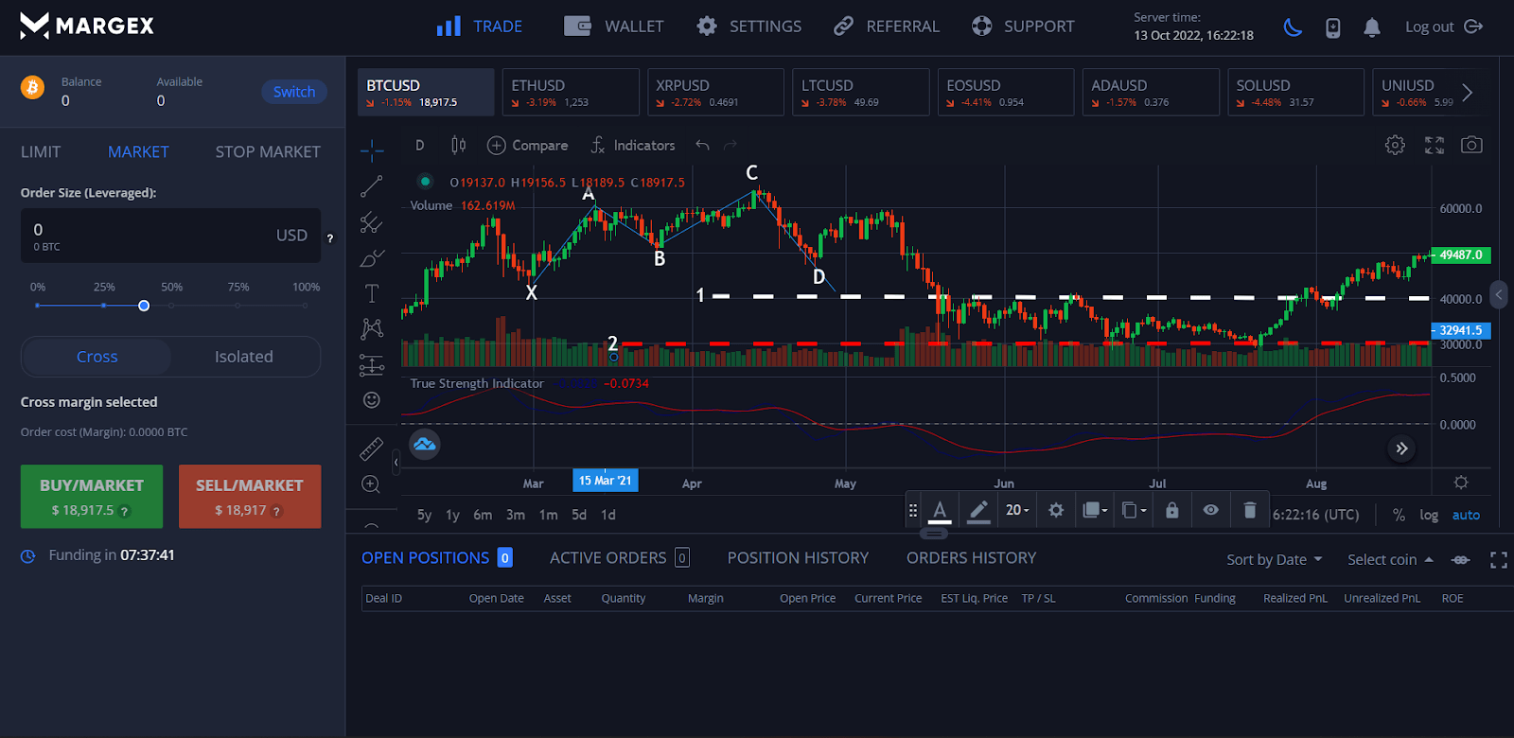The width and height of the screenshot is (1514, 738).
Task: Select the 3m chart range
Action: pos(516,515)
